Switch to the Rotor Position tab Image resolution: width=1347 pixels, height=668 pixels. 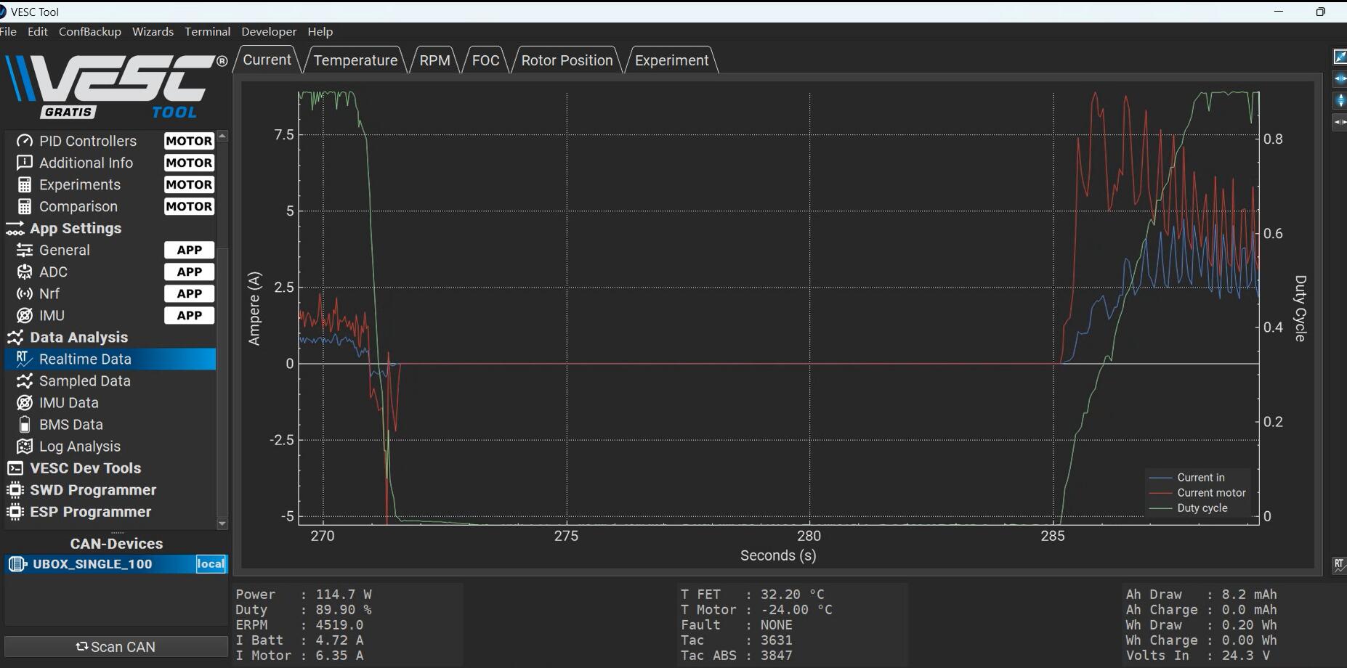coord(567,60)
